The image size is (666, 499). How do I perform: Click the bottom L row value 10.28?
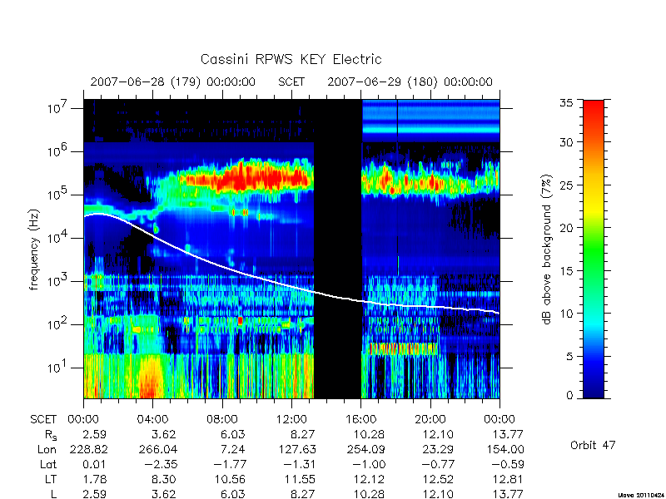[369, 494]
